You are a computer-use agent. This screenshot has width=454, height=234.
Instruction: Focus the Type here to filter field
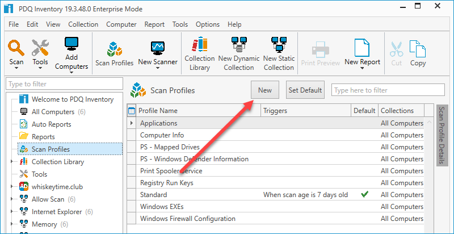388,90
